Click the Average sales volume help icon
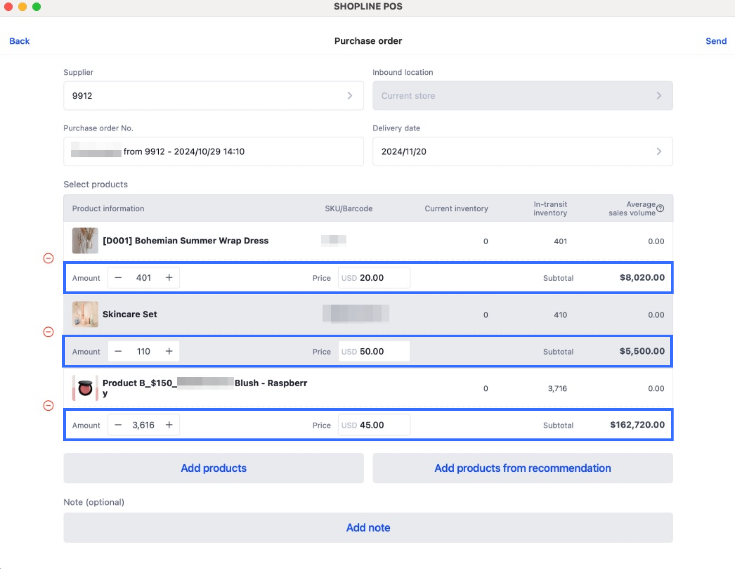 660,208
